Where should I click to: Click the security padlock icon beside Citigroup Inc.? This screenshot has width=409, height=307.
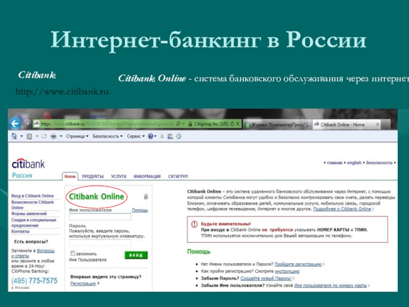pos(190,124)
